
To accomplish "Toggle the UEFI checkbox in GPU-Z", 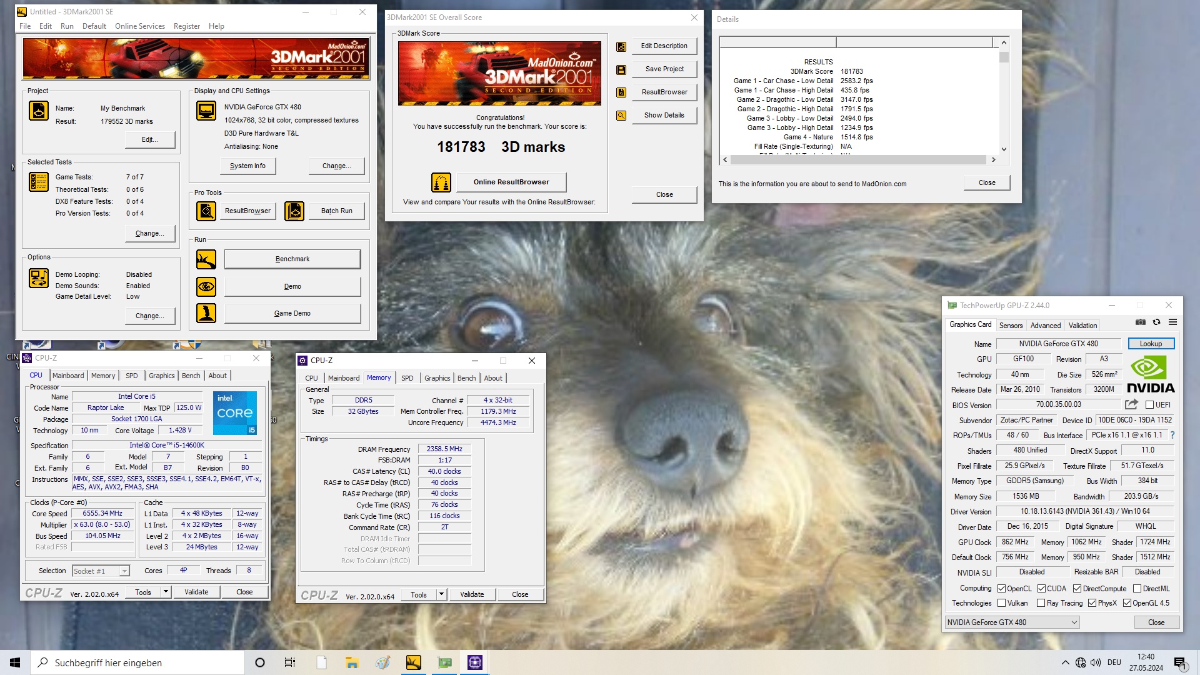I will point(1149,405).
